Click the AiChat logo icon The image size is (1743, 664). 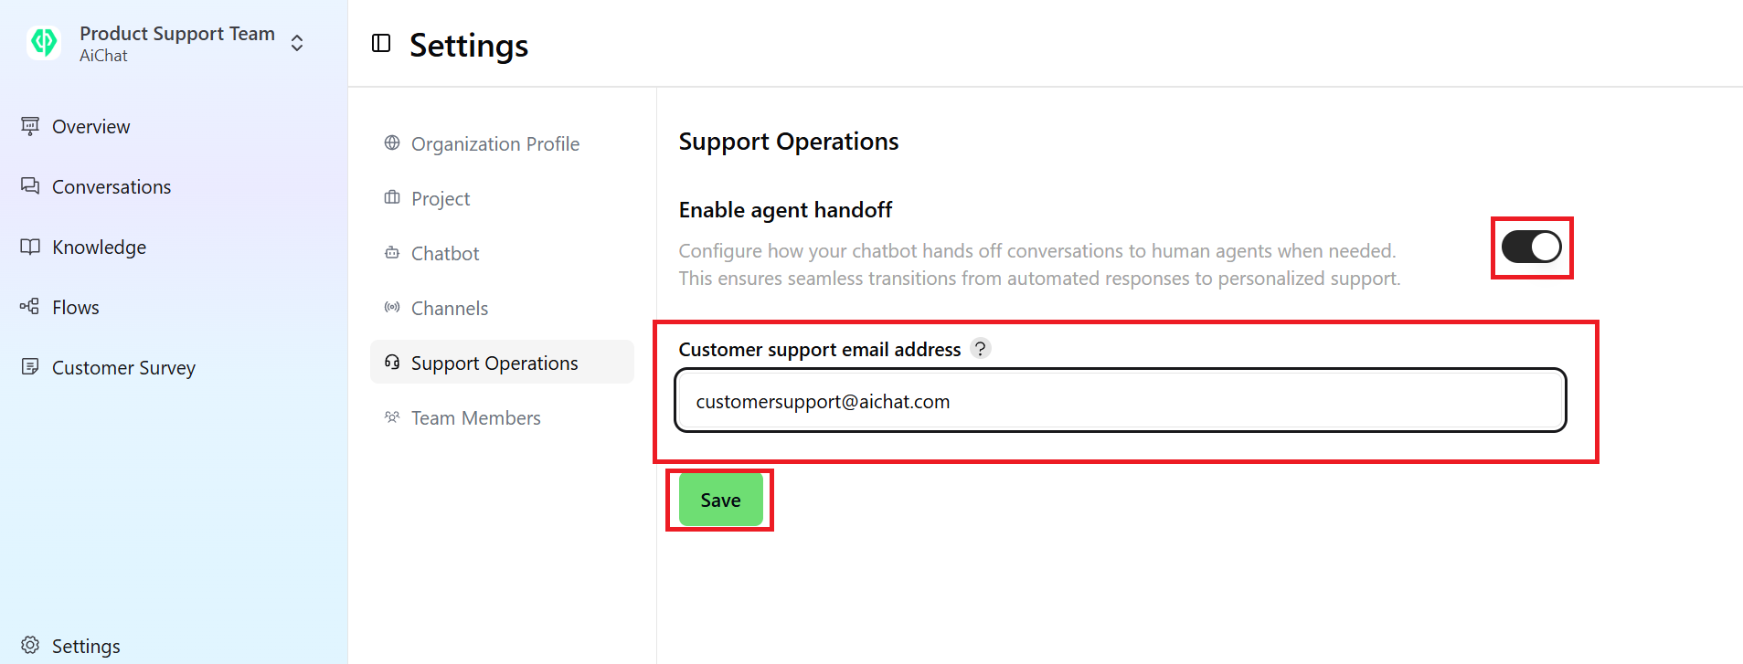pos(42,42)
